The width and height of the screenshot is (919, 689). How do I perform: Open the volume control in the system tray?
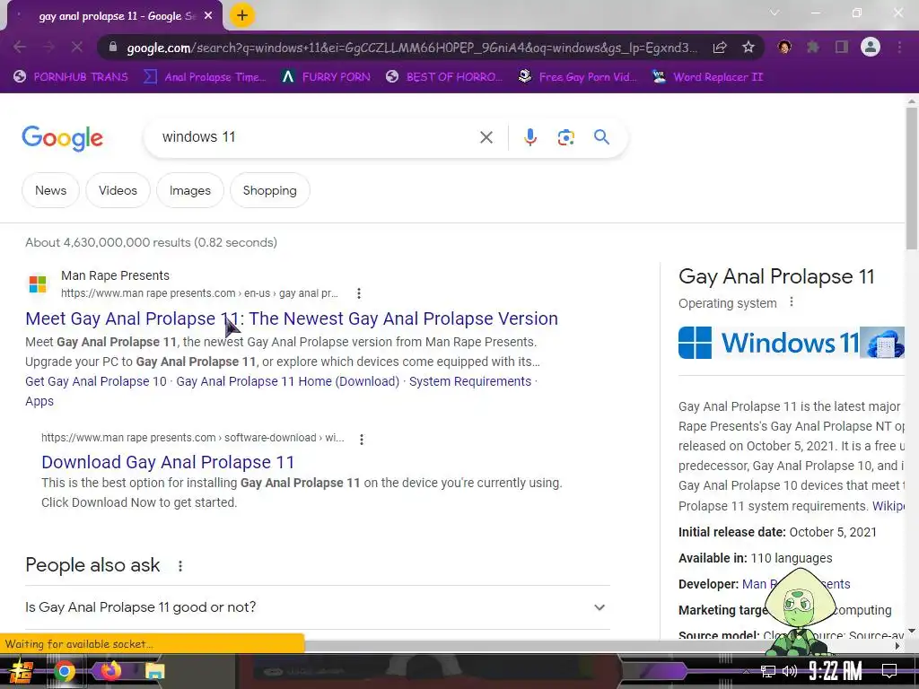coord(790,671)
